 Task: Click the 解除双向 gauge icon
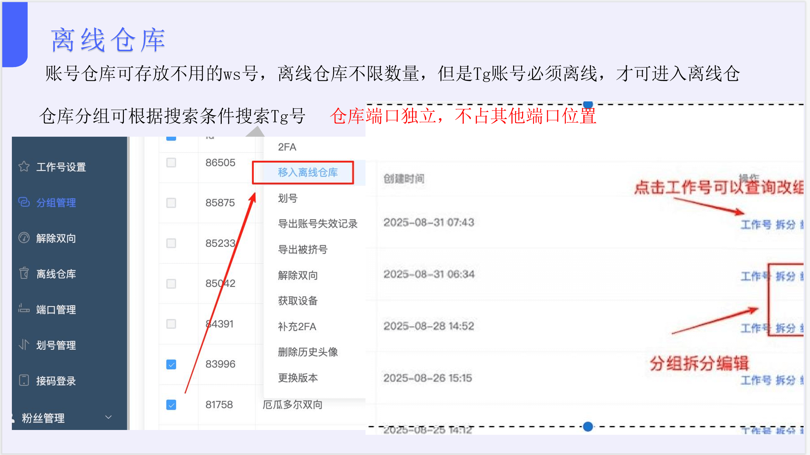tap(24, 238)
